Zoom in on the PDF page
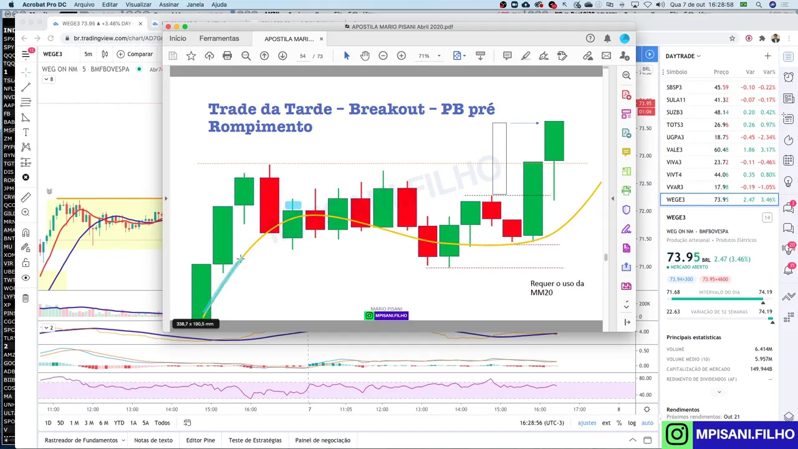This screenshot has width=798, height=449. (x=401, y=56)
